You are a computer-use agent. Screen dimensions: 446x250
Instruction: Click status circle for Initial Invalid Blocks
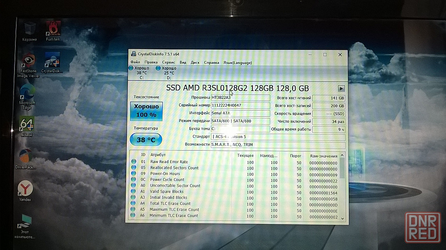point(133,197)
